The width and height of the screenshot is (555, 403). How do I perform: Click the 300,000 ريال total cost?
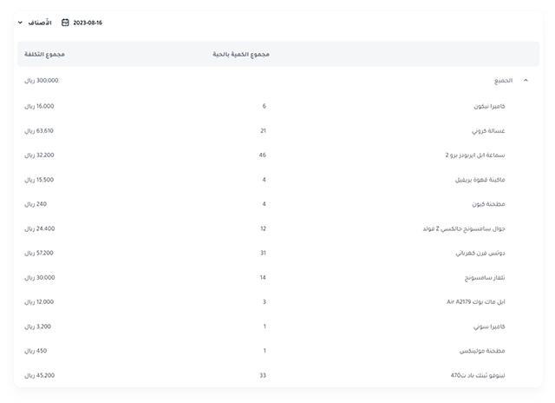[x=41, y=80]
